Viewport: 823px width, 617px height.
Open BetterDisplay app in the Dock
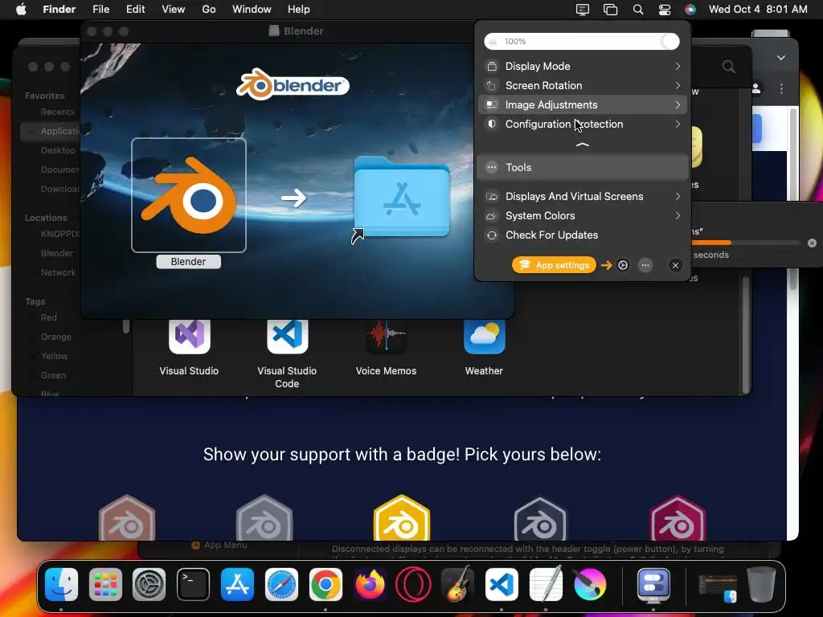(653, 585)
